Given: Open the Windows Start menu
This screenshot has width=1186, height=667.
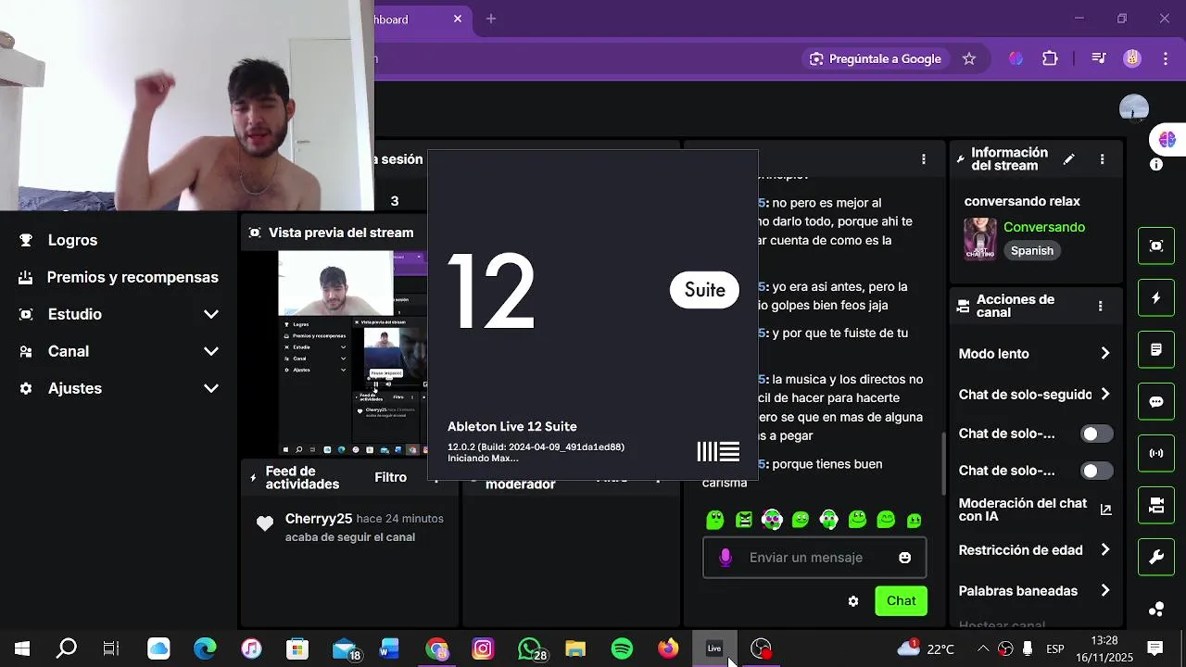Looking at the screenshot, I should pos(21,648).
